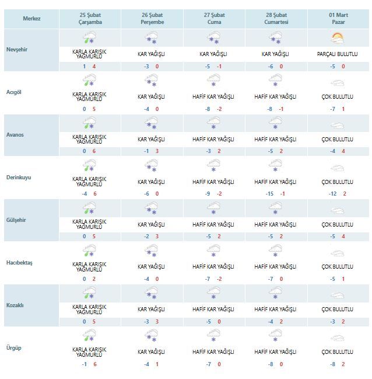The width and height of the screenshot is (372, 379).
Task: Click the Merkez column header
Action: pos(31,18)
